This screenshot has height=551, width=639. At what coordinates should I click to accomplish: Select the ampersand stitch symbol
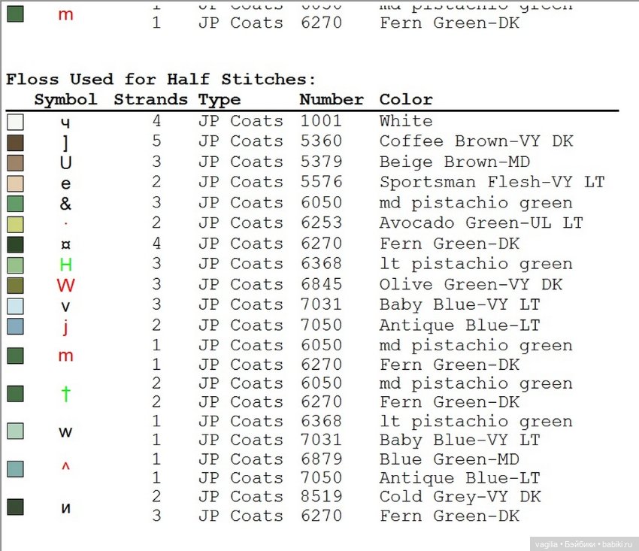point(65,204)
